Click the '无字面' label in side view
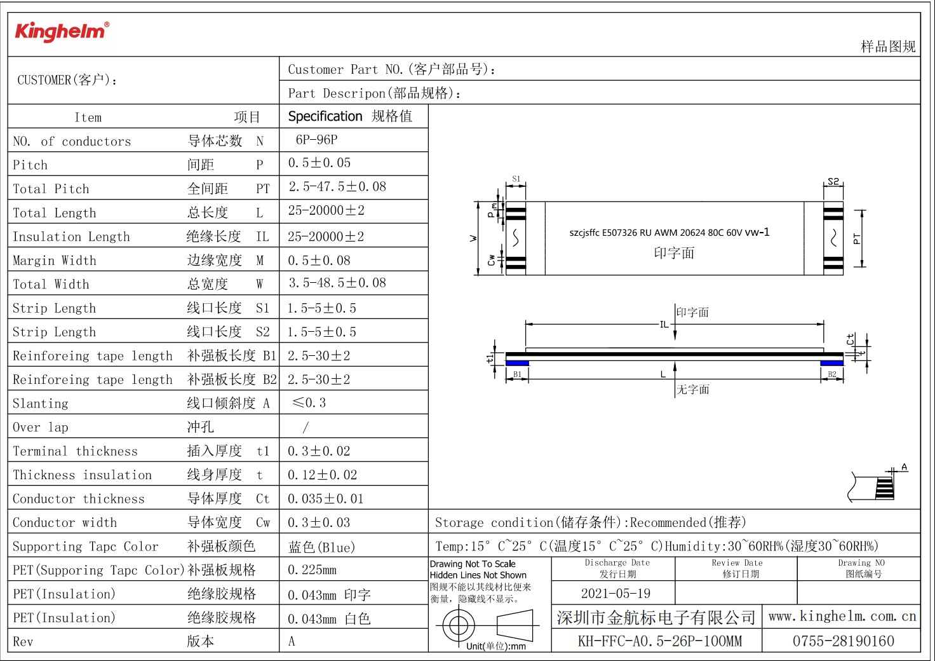 (693, 390)
